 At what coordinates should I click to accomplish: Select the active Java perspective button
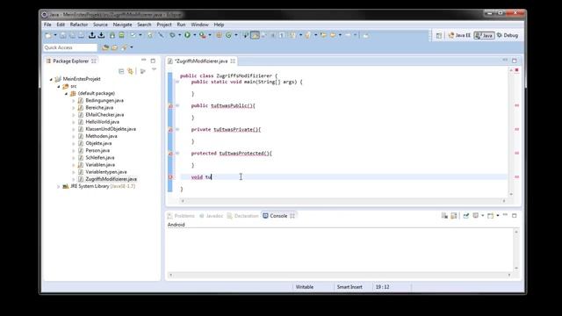pos(484,35)
